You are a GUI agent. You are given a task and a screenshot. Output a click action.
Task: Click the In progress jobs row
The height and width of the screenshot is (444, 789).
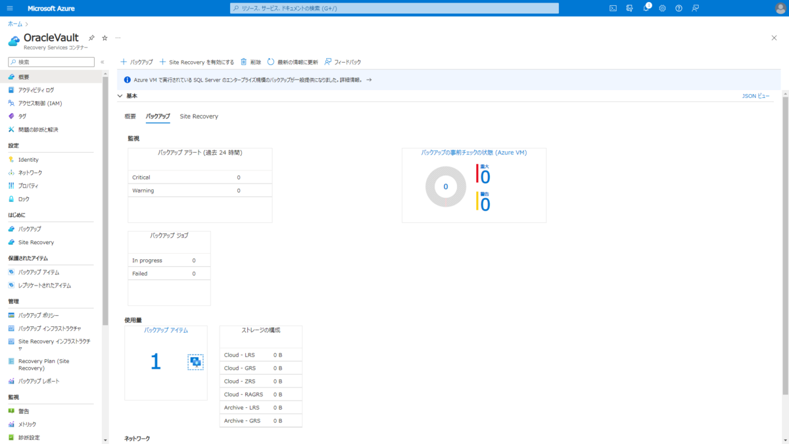pos(169,260)
